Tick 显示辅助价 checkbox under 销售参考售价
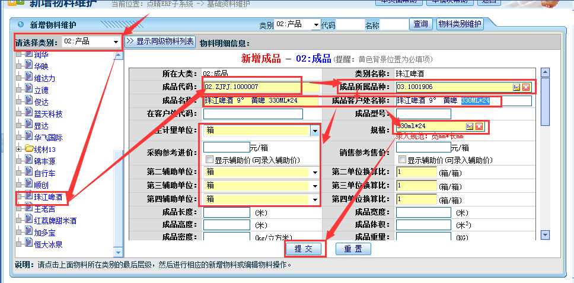Image resolution: width=574 pixels, height=283 pixels. pos(403,160)
